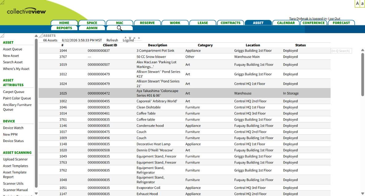Increase font size with large A button

click(357, 3)
